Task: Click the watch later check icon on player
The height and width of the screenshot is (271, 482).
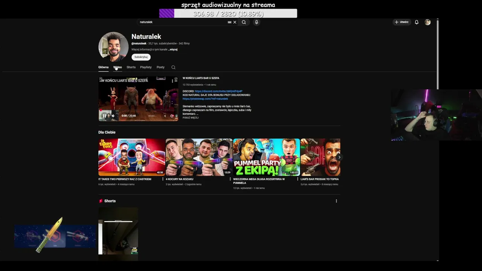Action: click(x=176, y=79)
